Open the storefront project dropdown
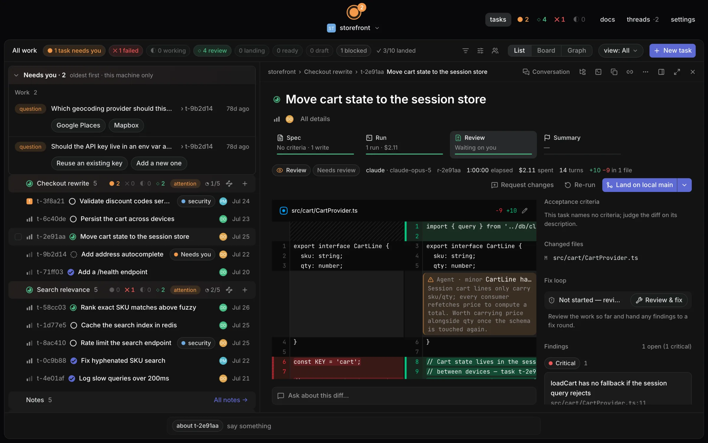The image size is (708, 443). point(353,28)
